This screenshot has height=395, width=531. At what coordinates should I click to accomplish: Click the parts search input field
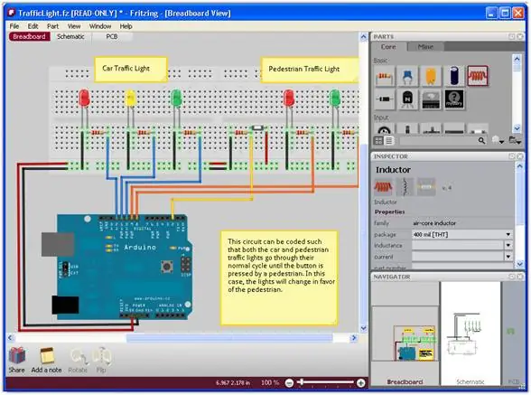tap(438, 140)
